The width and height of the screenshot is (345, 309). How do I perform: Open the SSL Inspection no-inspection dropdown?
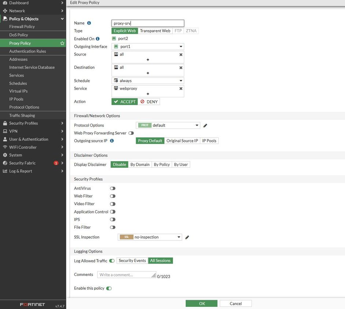pos(150,237)
